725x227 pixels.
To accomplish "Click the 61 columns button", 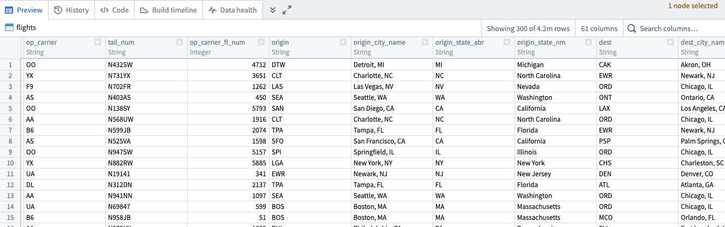I will tap(599, 28).
